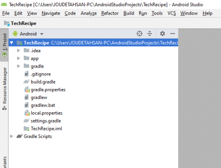Click the Scroll from Source target icon

coord(139,34)
